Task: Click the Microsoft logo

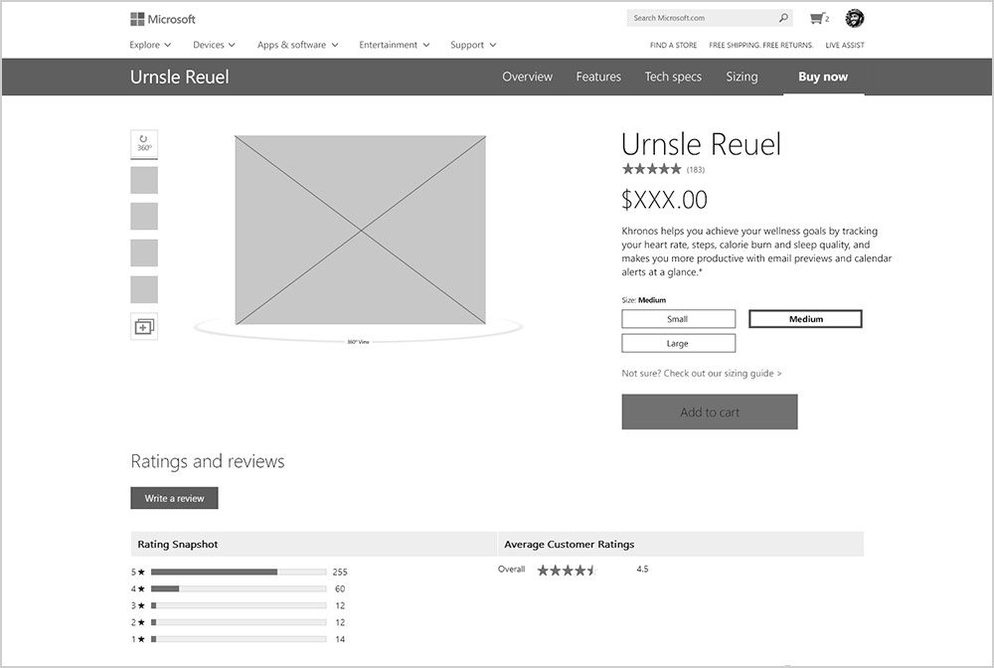Action: [163, 19]
